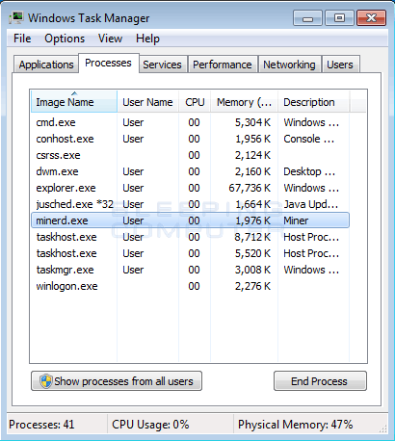The image size is (395, 441).
Task: Select the cmd.exe process
Action: pos(190,122)
